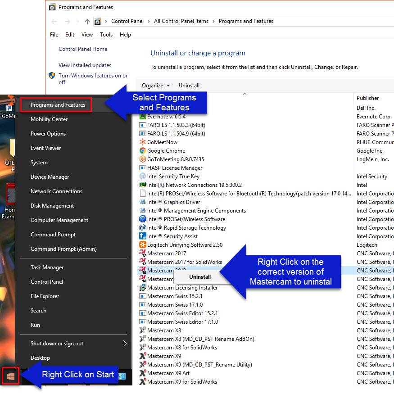The height and width of the screenshot is (394, 394).
Task: Click the Publisher column header
Action: click(x=367, y=98)
